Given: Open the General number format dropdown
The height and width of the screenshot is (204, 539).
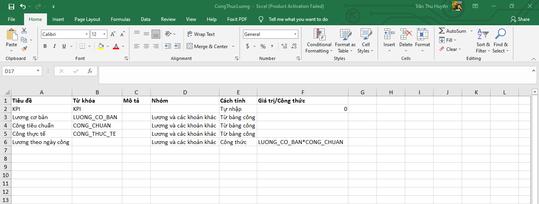Looking at the screenshot, I should [295, 34].
